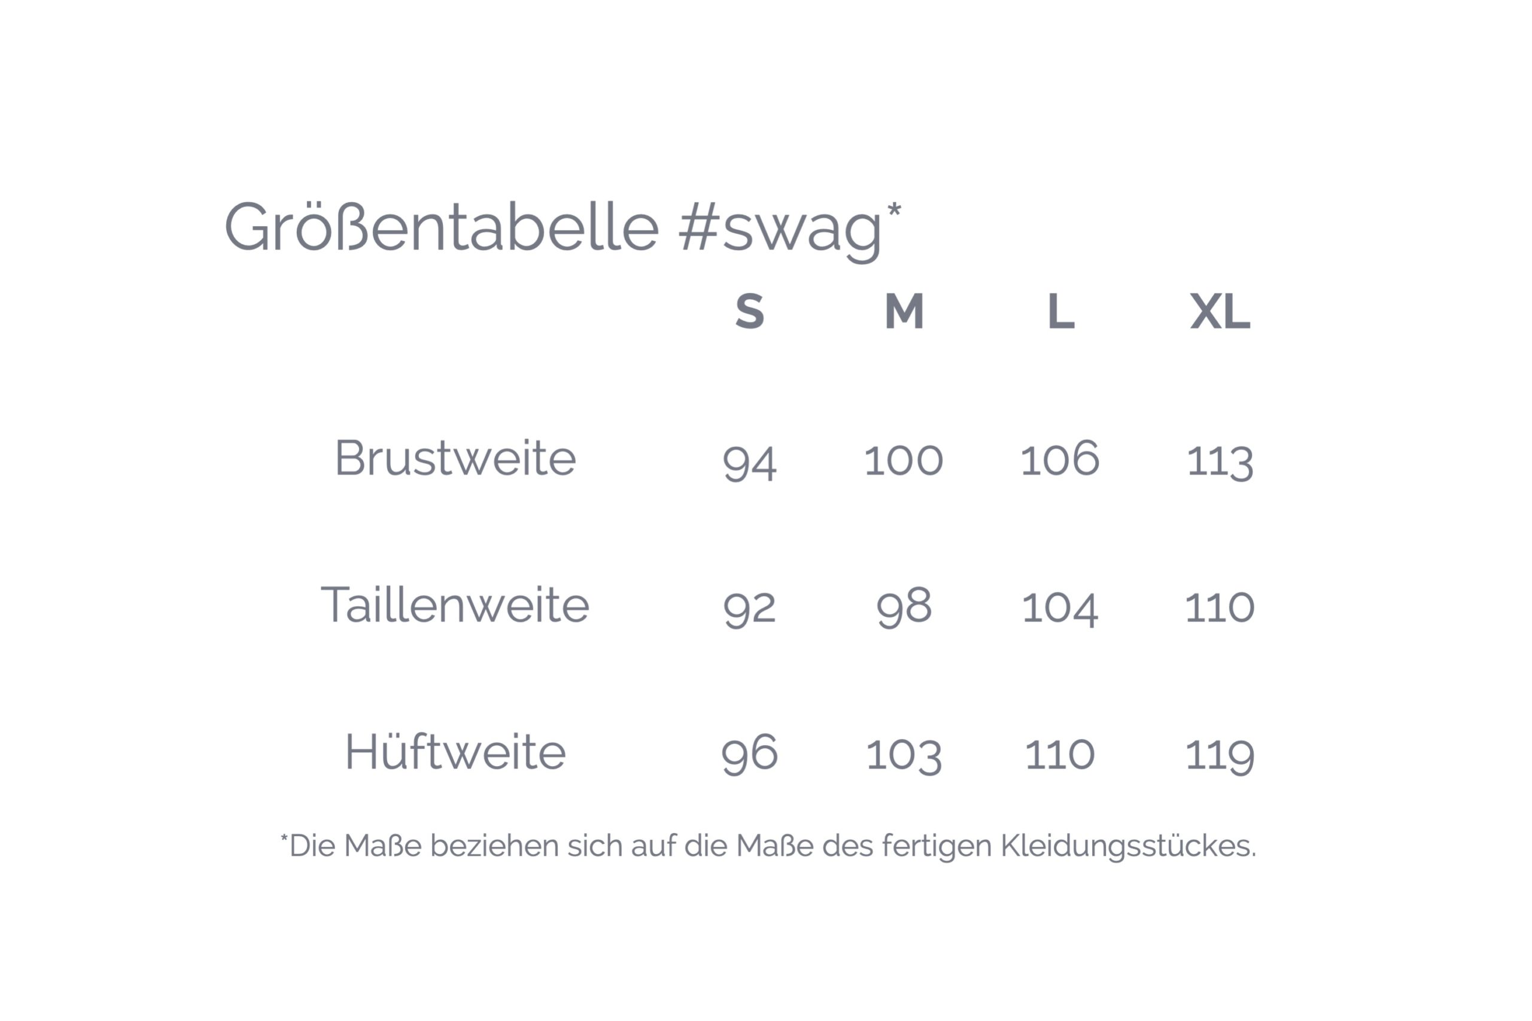Screen dimensions: 1532x1021
Task: Select the S size column header
Action: pos(749,311)
